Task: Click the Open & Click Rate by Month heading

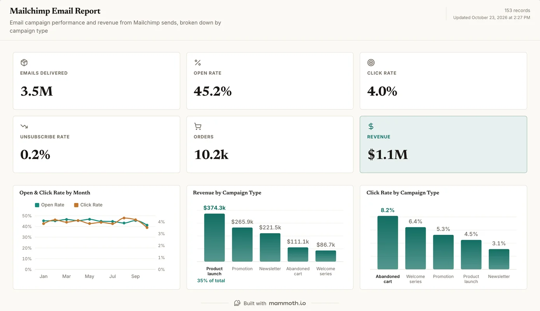Action: (x=55, y=193)
